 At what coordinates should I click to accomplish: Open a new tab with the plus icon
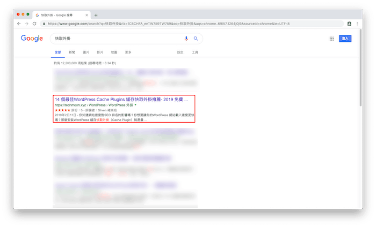pos(96,16)
